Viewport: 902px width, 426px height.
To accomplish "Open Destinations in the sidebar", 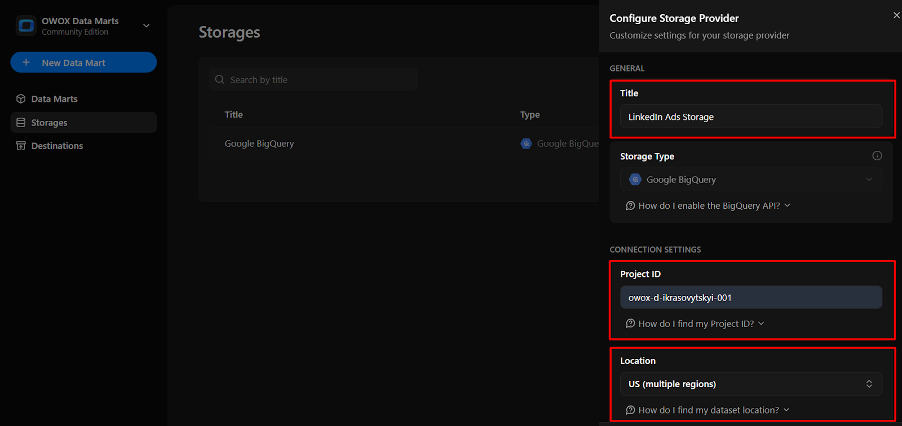I will pyautogui.click(x=83, y=146).
